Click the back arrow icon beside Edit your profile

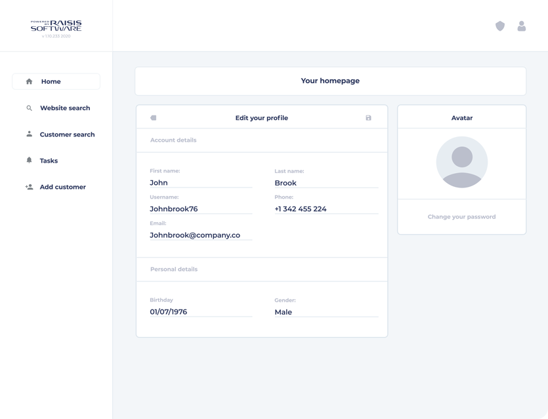tap(154, 118)
